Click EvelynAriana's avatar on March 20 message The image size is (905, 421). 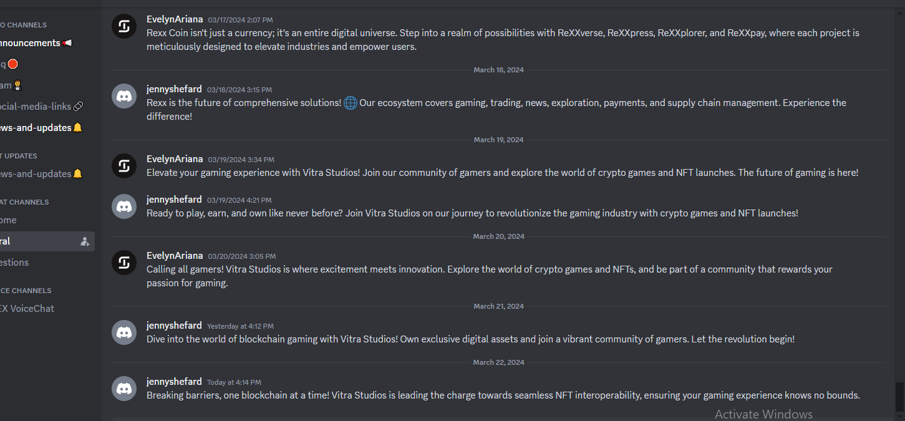(124, 263)
